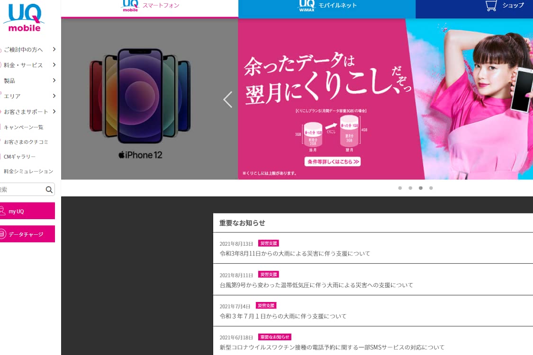Click 災害支援 tag on 2021年8月11日 notice
Image resolution: width=533 pixels, height=355 pixels.
click(269, 275)
